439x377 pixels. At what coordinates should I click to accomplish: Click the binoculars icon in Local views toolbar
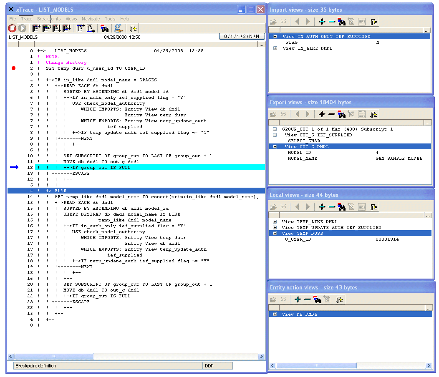point(342,207)
